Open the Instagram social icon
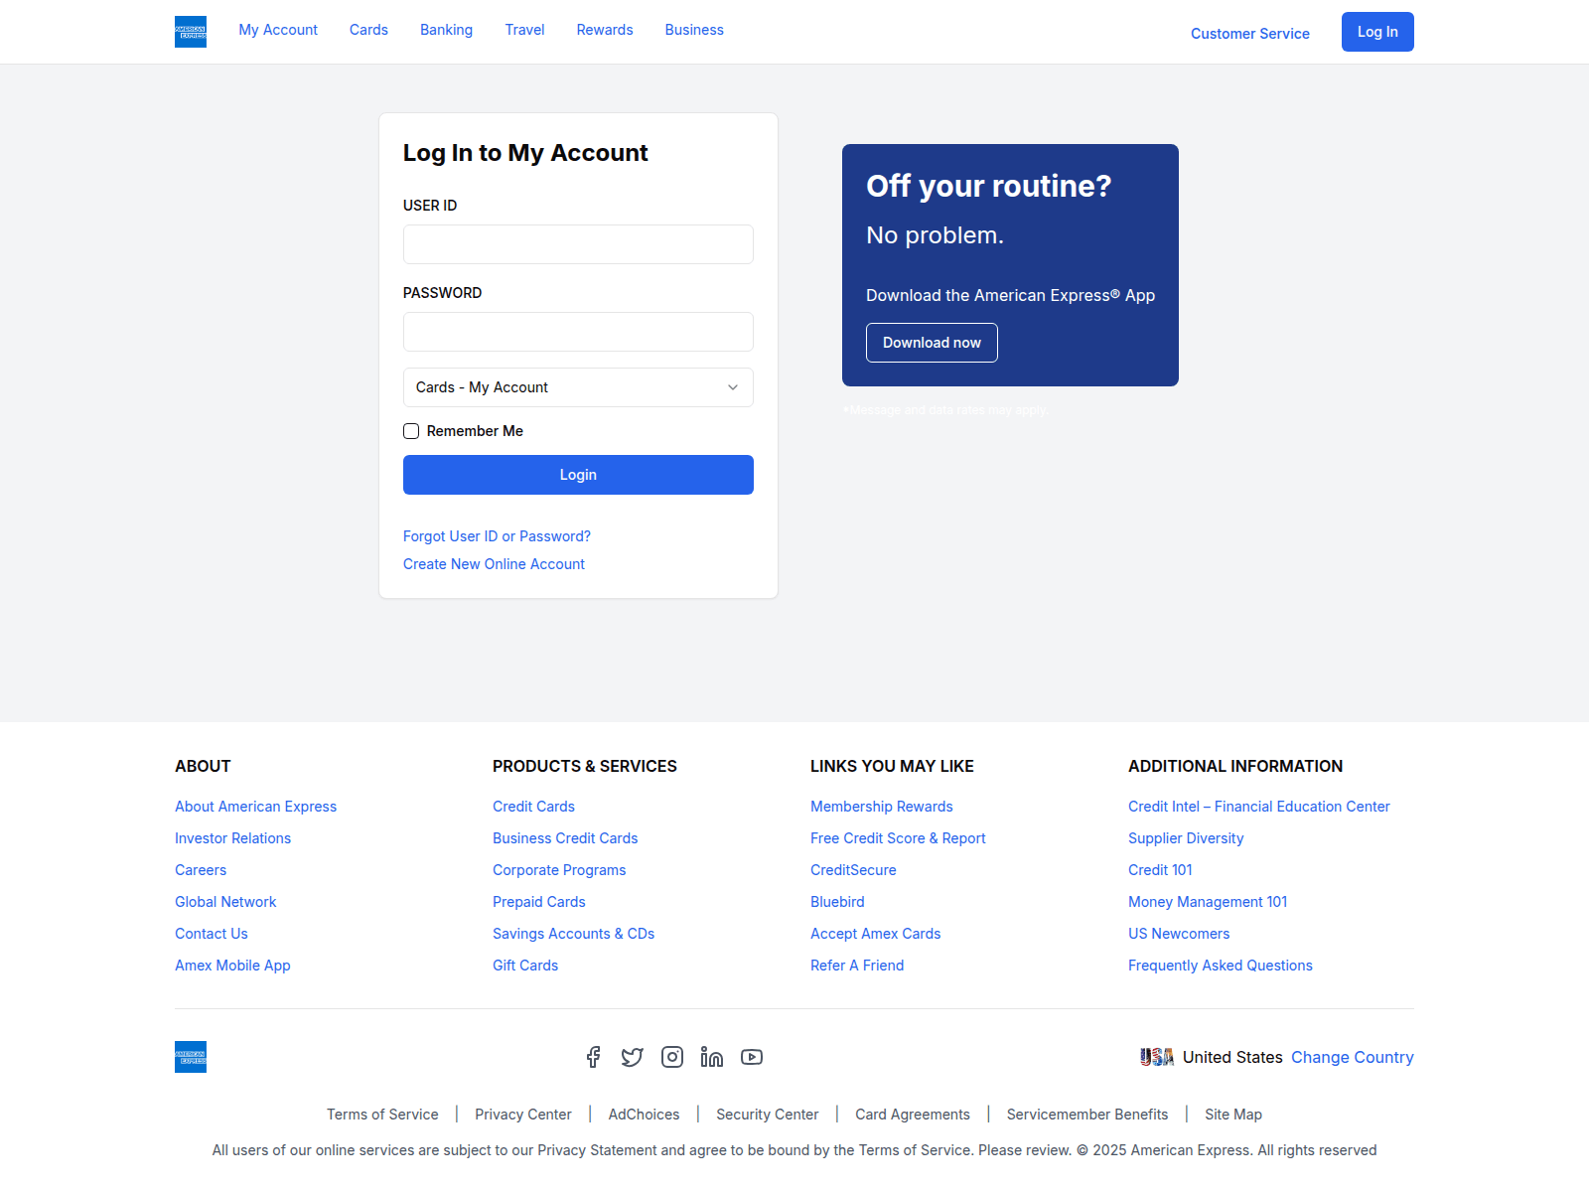Screen dimensions: 1589x1192 (x=672, y=1057)
